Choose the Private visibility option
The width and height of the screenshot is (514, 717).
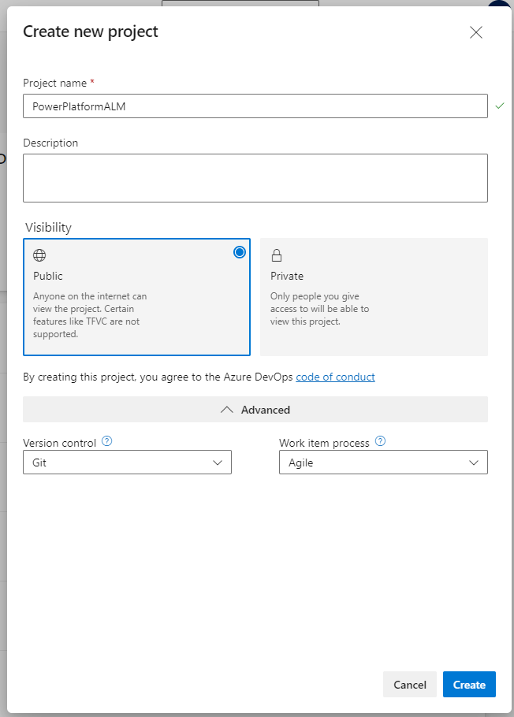[374, 297]
